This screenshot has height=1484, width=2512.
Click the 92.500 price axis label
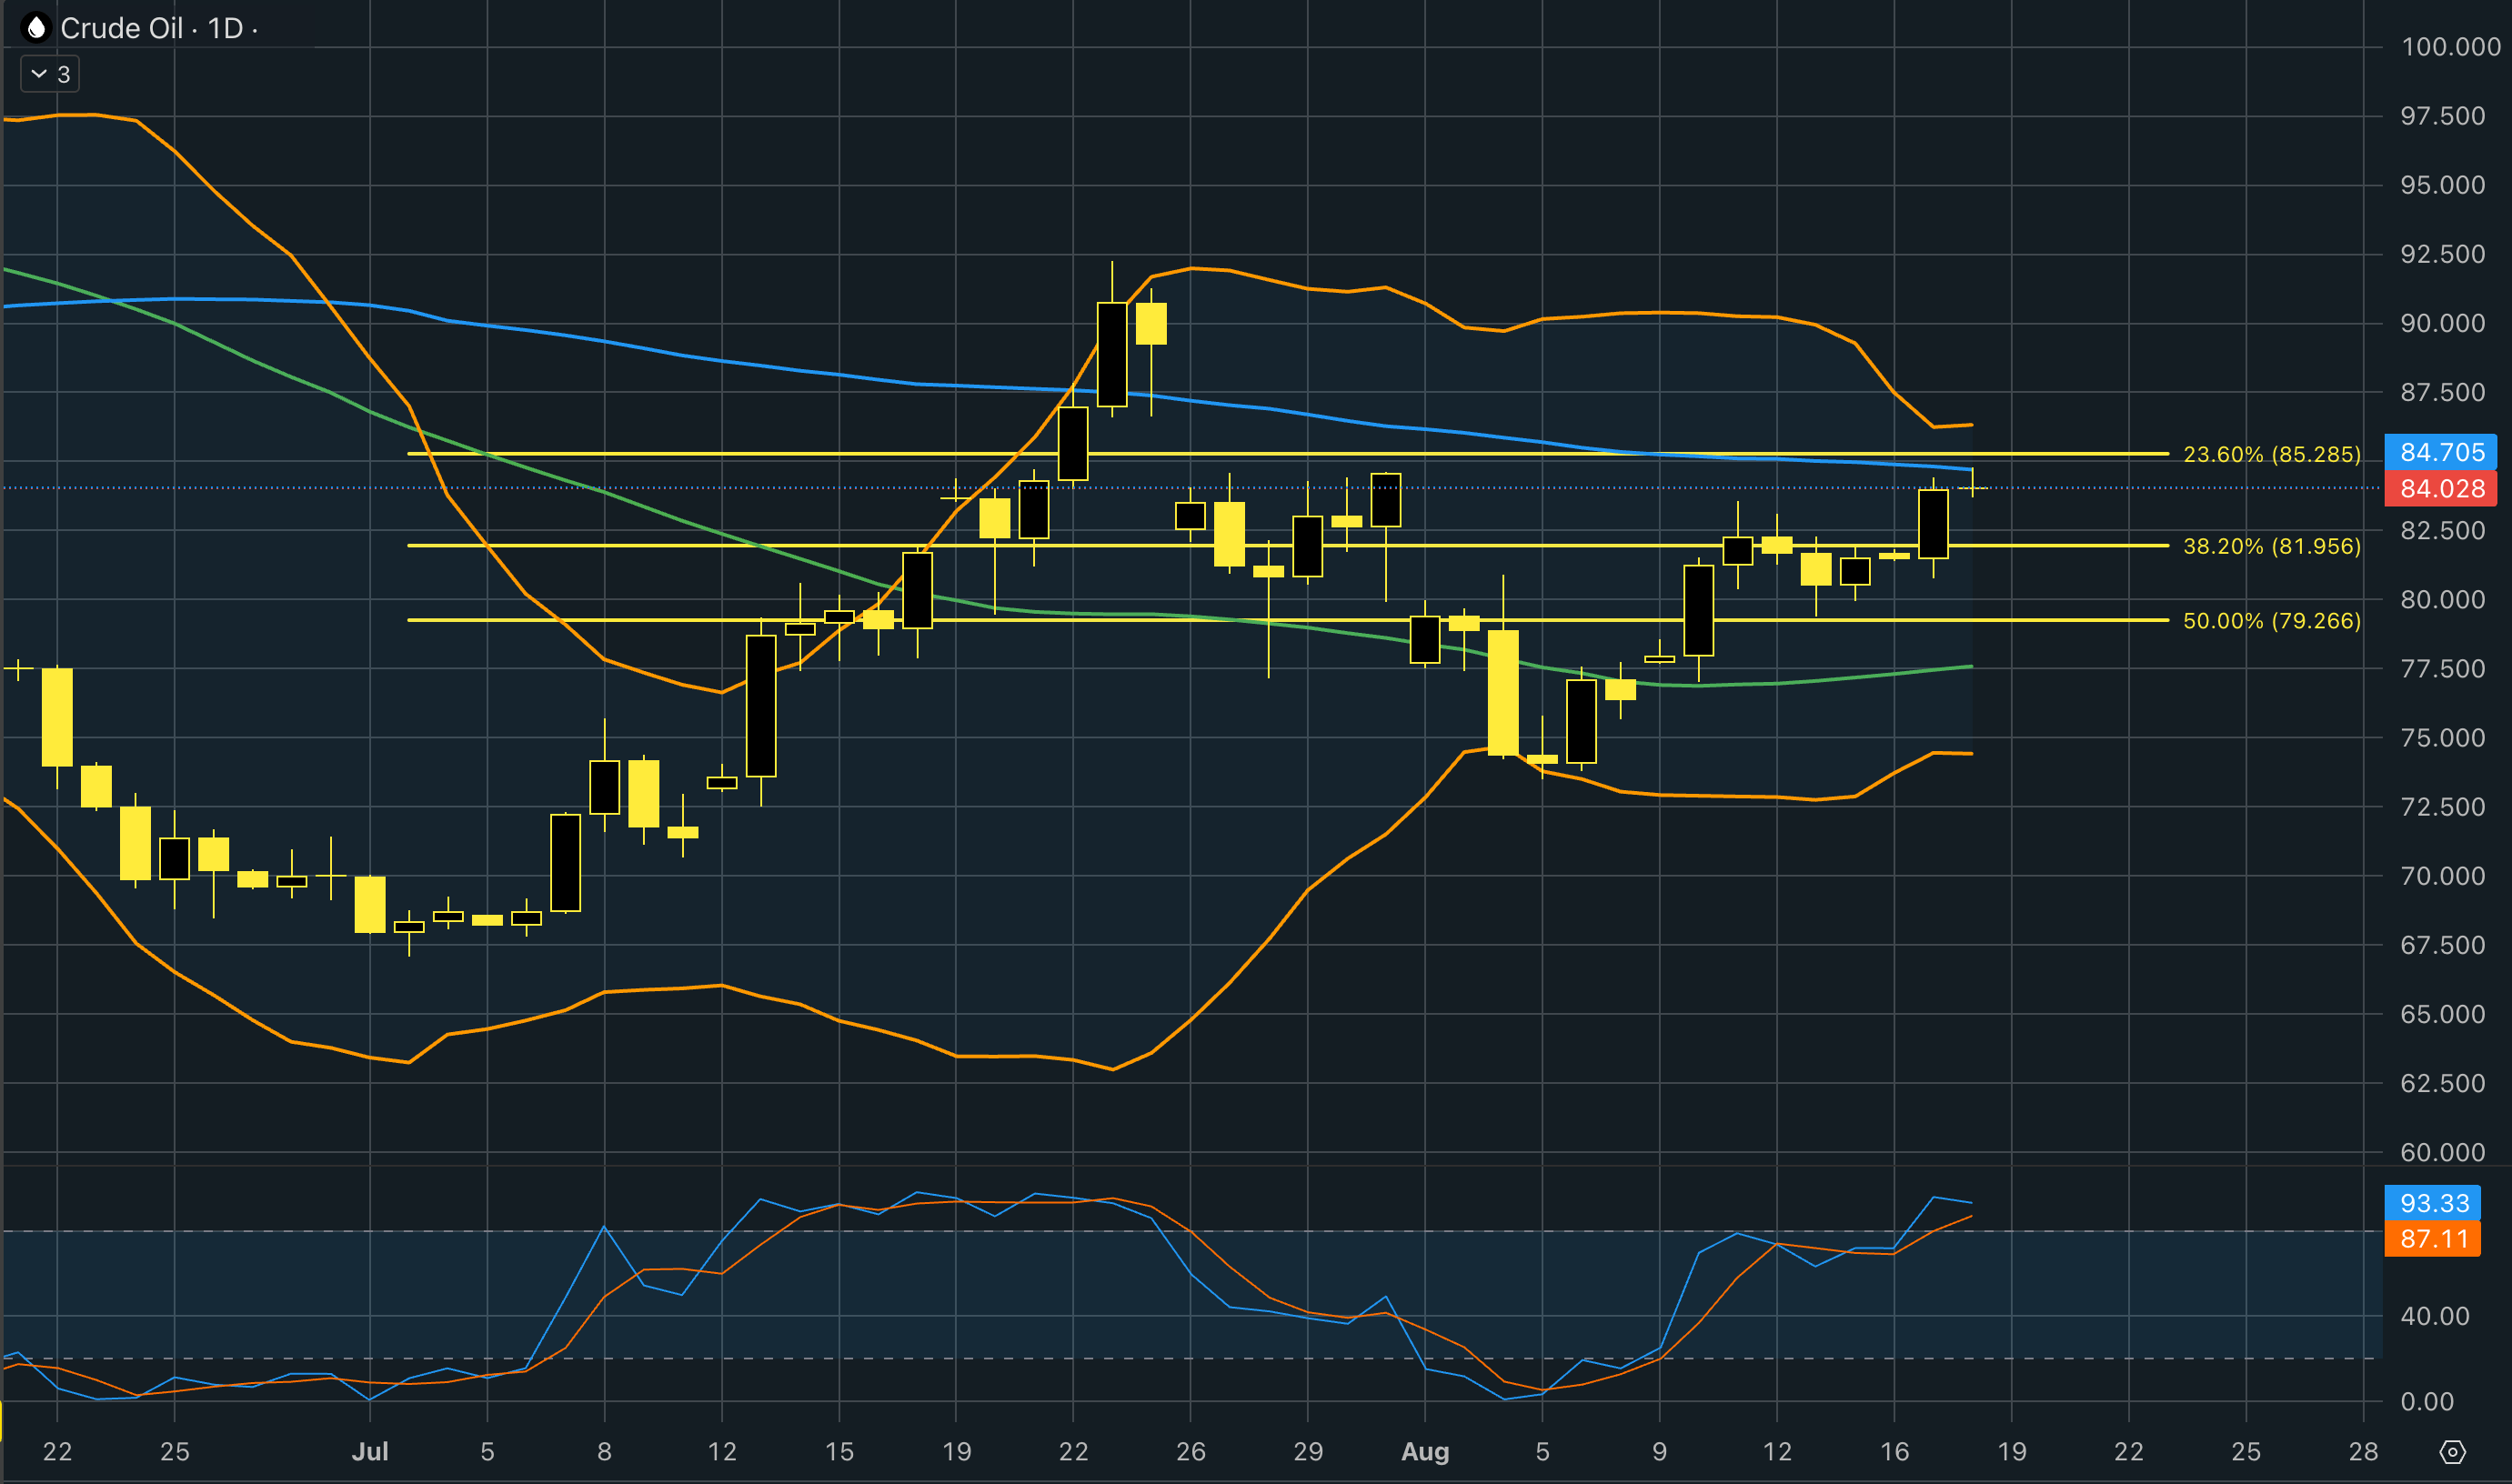[2443, 254]
